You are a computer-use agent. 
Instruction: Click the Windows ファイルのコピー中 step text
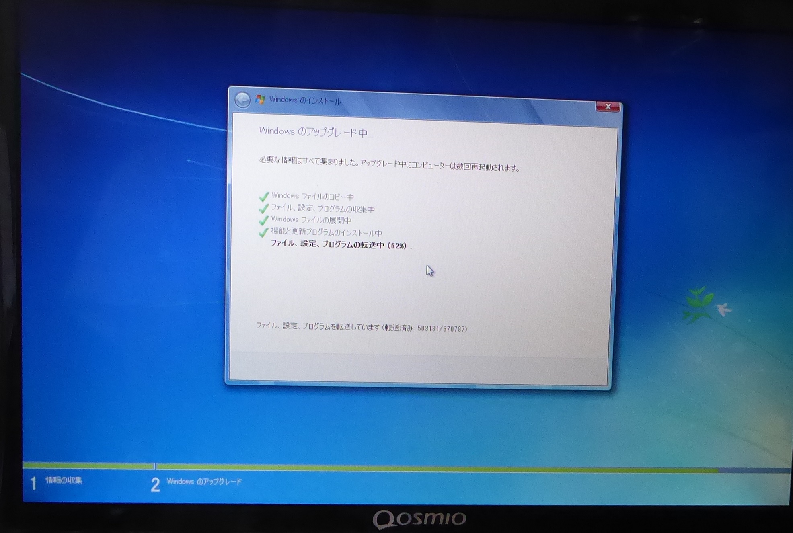pyautogui.click(x=312, y=196)
